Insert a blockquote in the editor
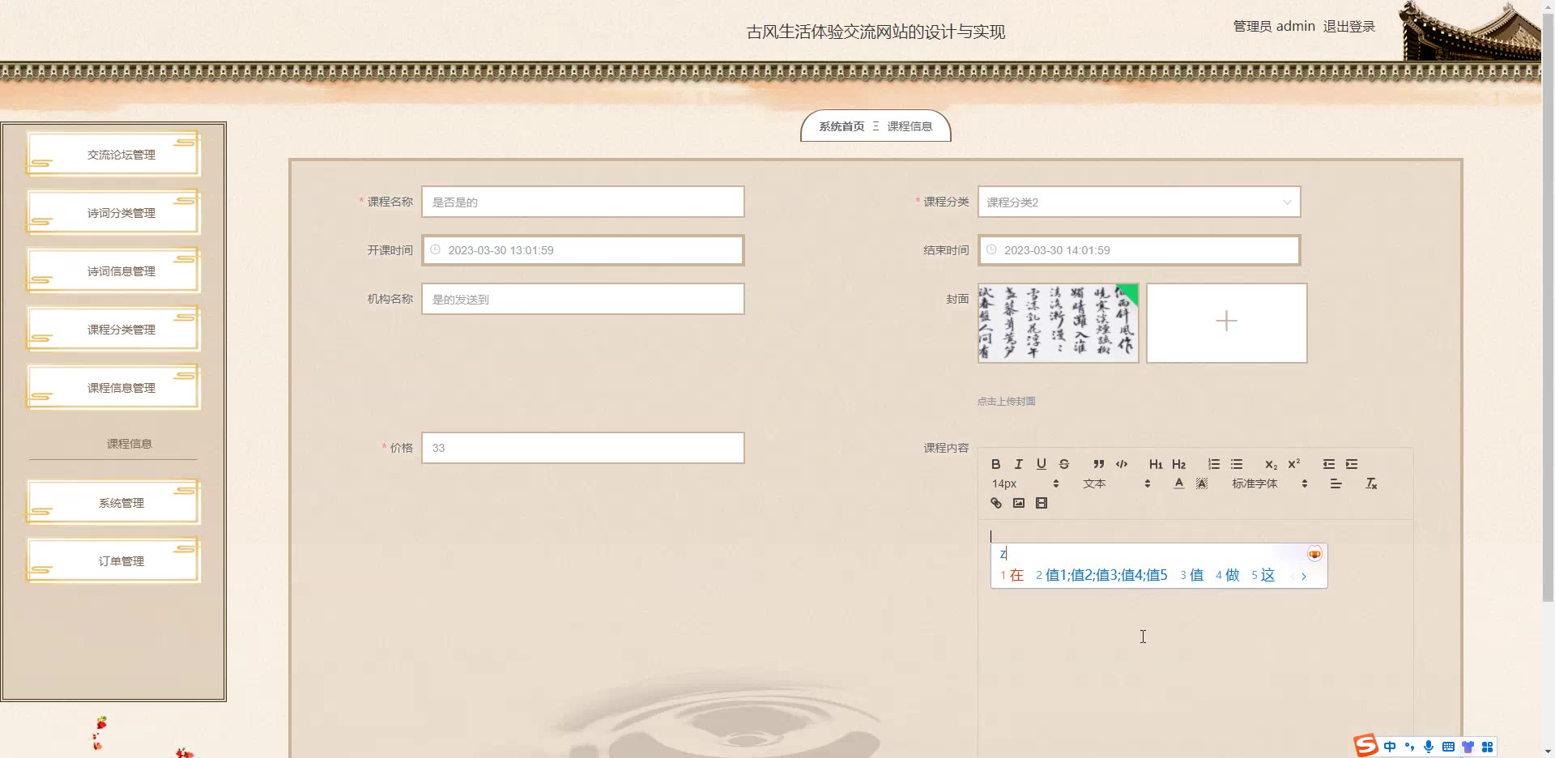Viewport: 1555px width, 758px height. pos(1098,464)
